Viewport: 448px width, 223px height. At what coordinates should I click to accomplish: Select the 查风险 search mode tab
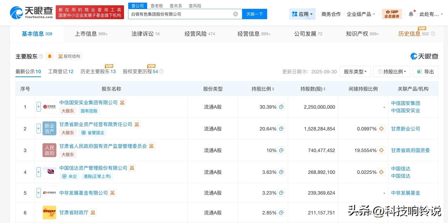[195, 6]
